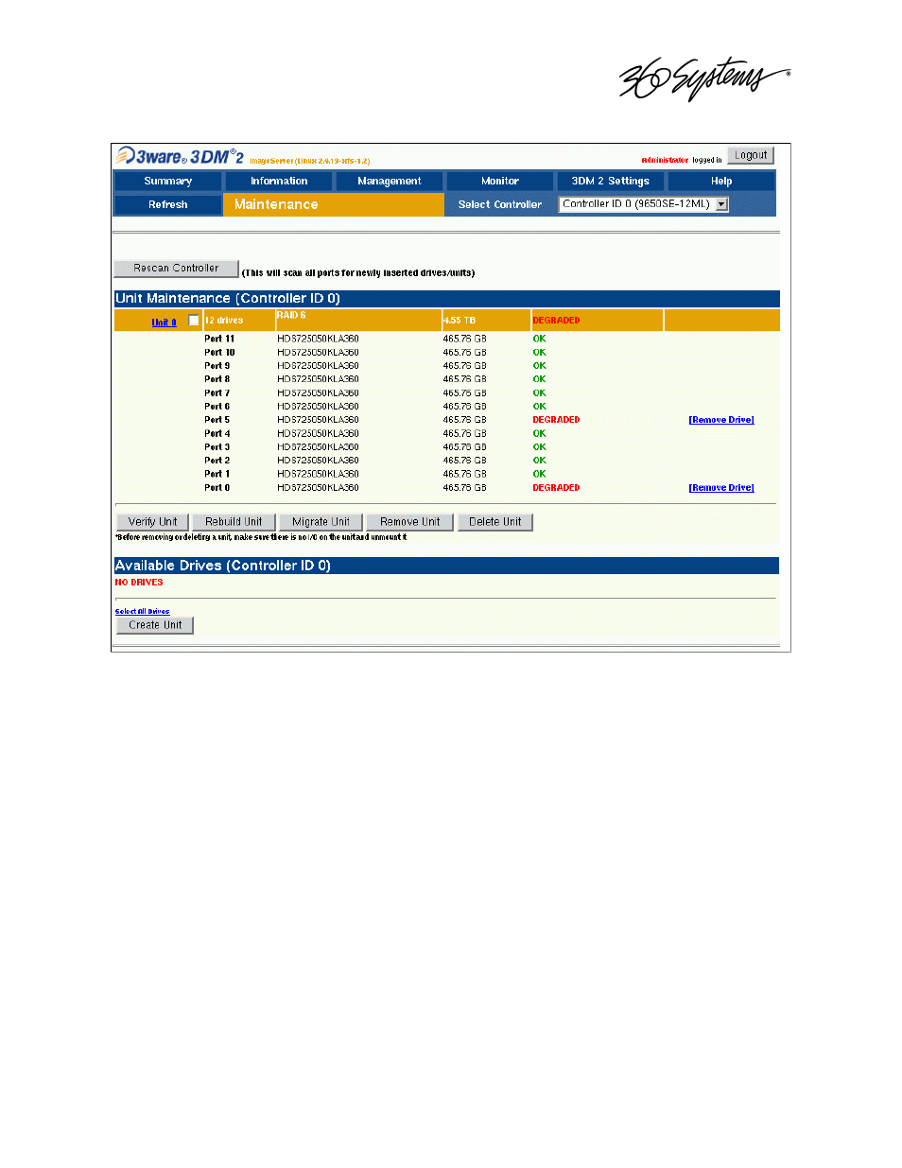Click Remove Drive for Port 0
This screenshot has width=902, height=1168.
(721, 488)
